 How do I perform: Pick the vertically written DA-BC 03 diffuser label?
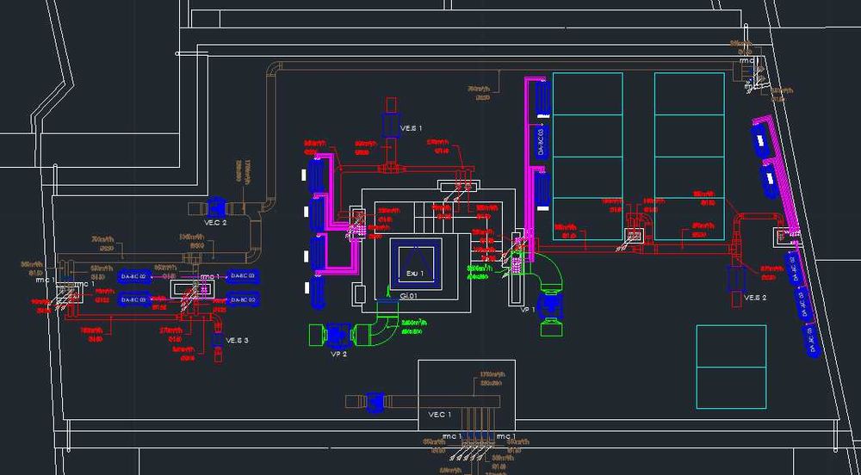(x=541, y=141)
